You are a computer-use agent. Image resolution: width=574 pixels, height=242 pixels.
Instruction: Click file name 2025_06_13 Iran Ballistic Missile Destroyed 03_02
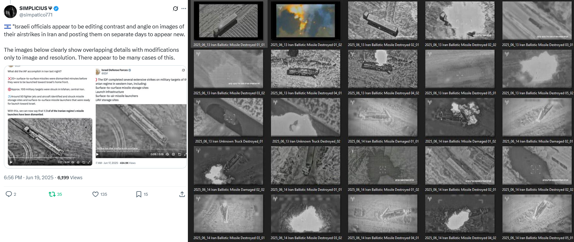click(x=229, y=93)
